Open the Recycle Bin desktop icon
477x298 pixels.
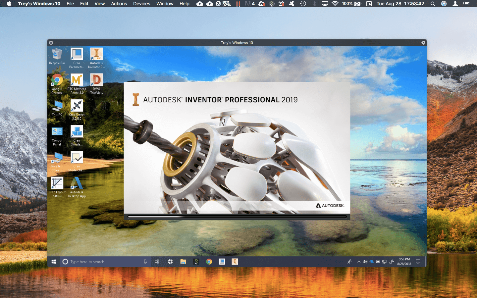57,56
